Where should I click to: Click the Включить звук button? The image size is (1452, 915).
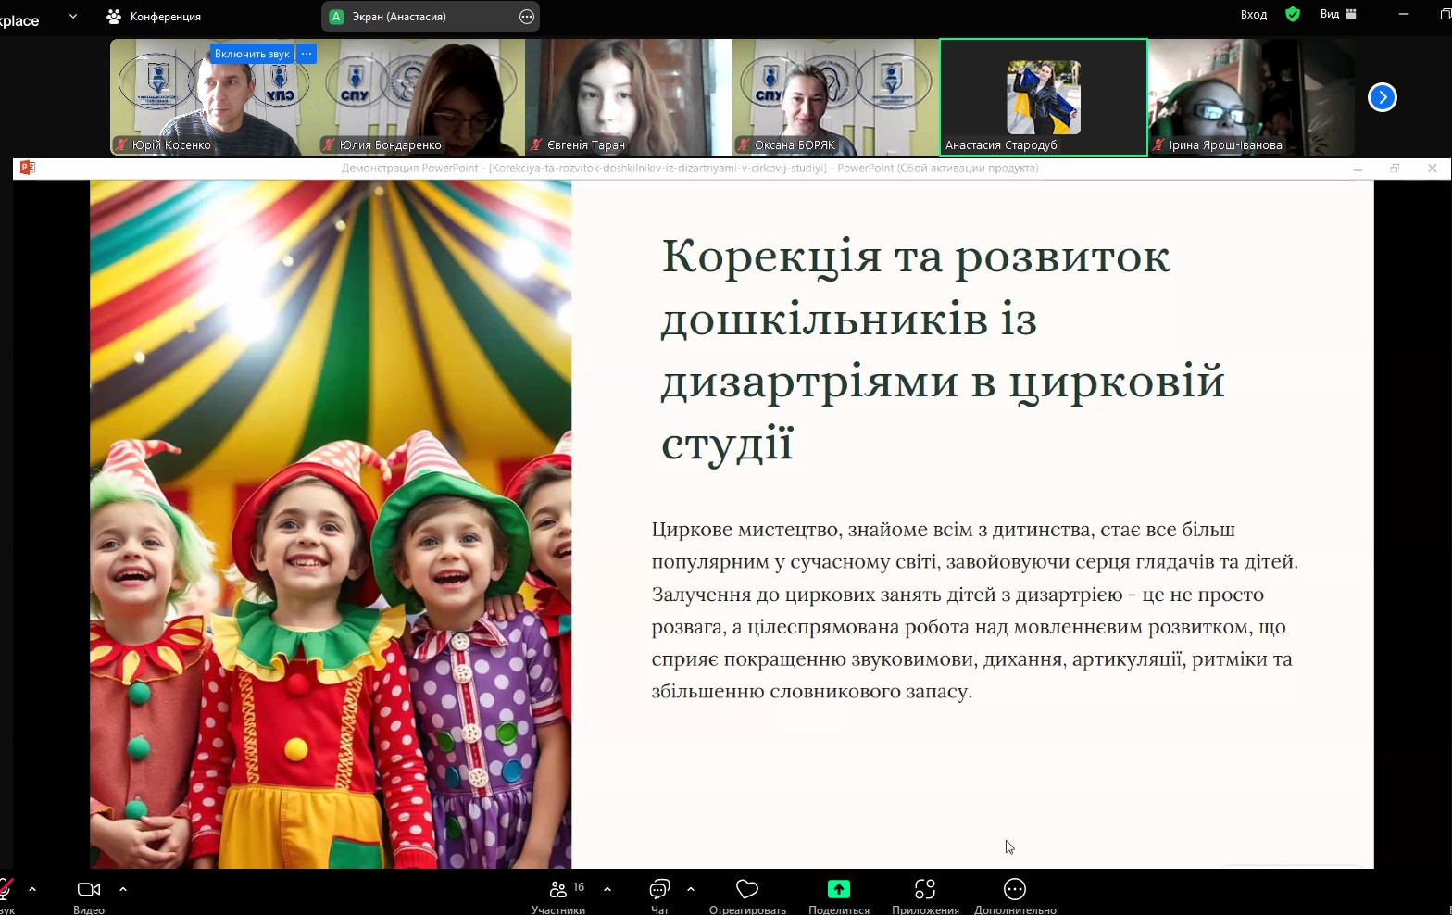[252, 54]
